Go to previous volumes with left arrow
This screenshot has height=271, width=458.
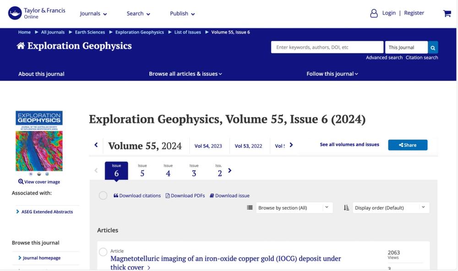pyautogui.click(x=96, y=145)
